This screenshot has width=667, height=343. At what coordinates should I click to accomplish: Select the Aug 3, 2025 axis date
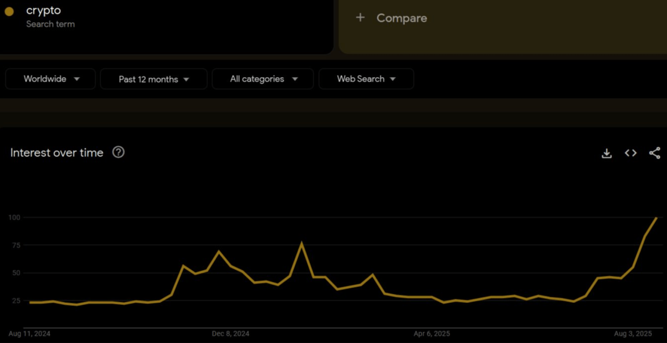click(x=632, y=333)
